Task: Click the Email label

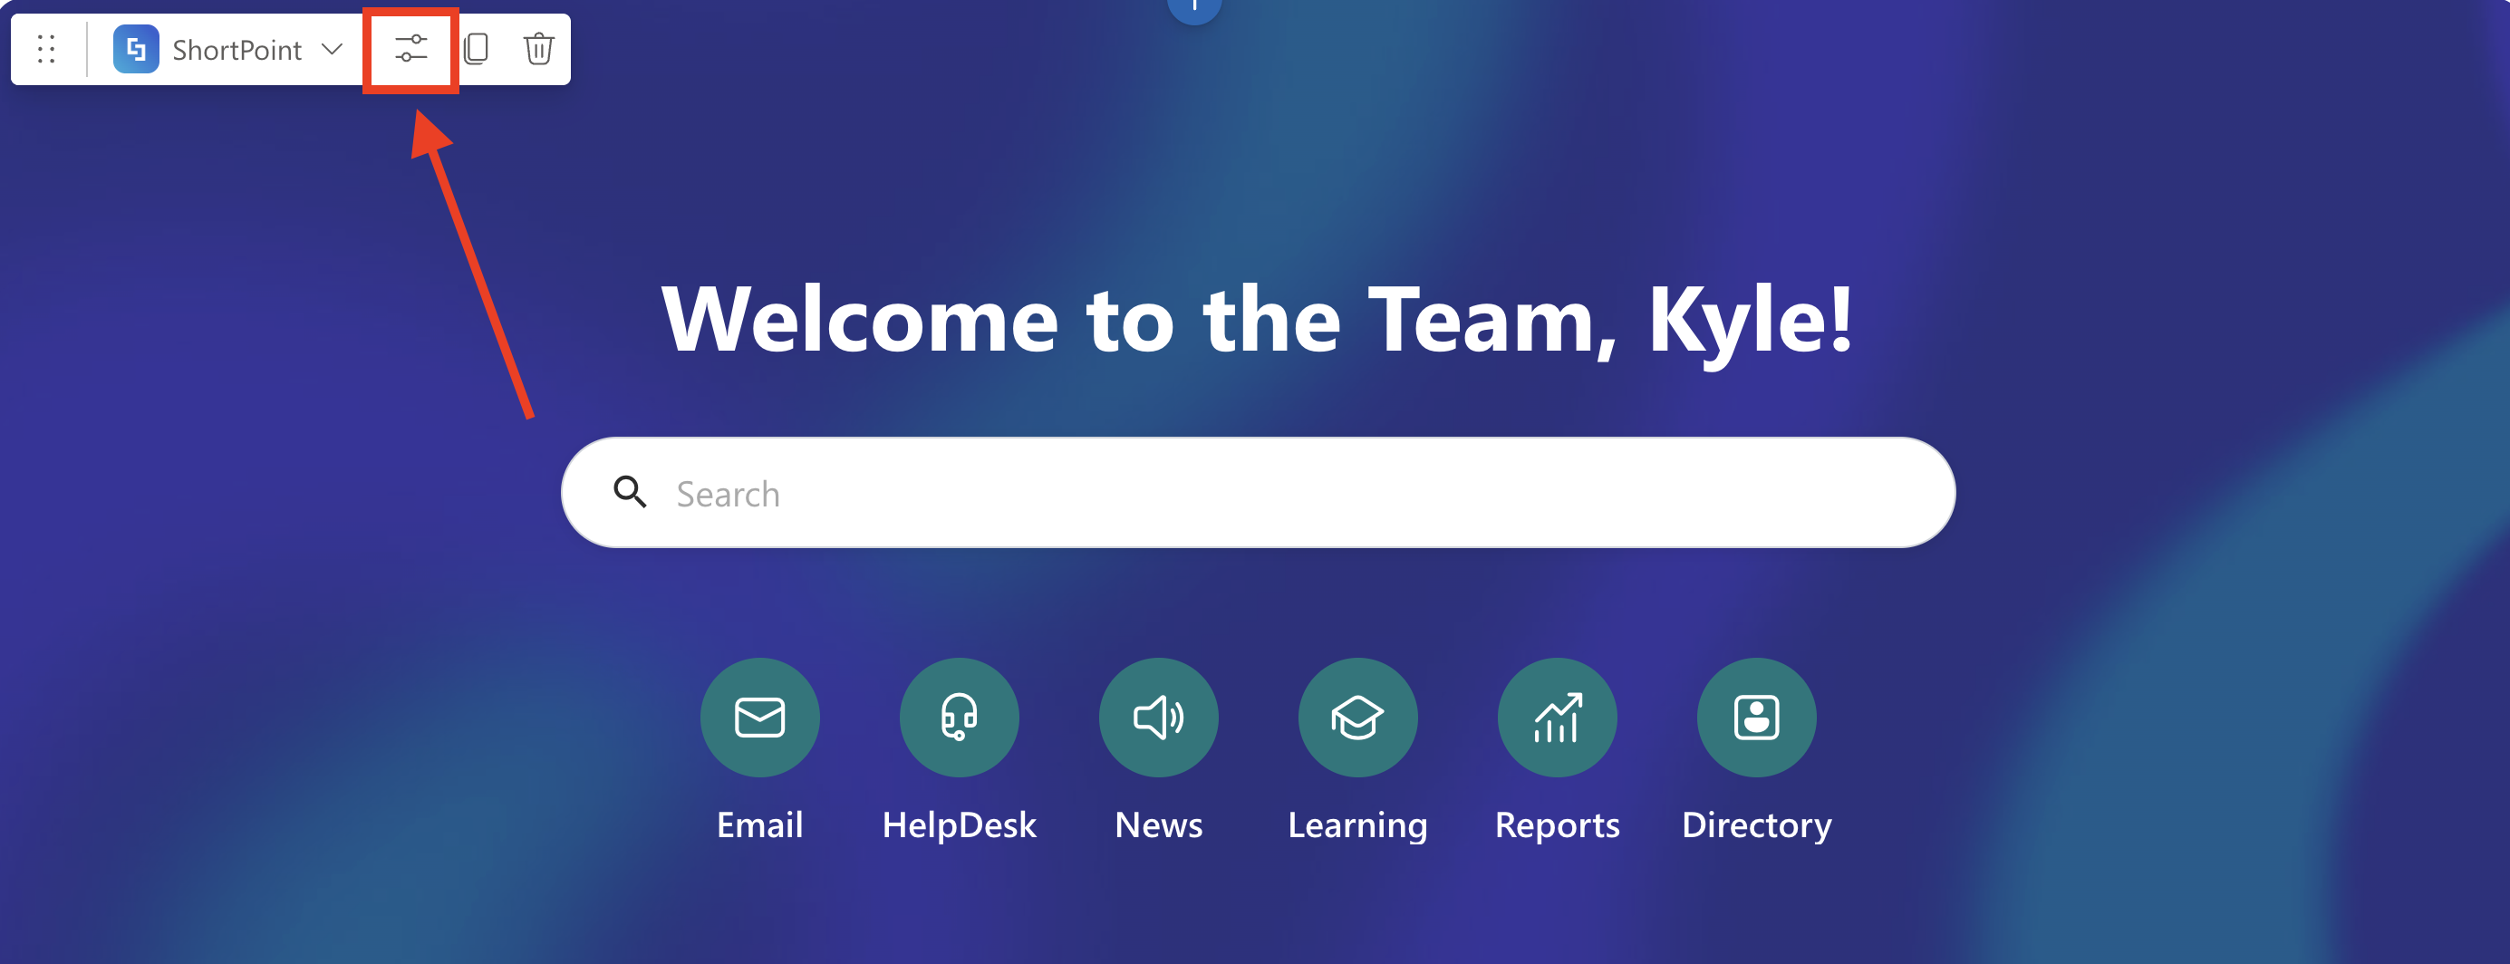Action: [x=760, y=825]
